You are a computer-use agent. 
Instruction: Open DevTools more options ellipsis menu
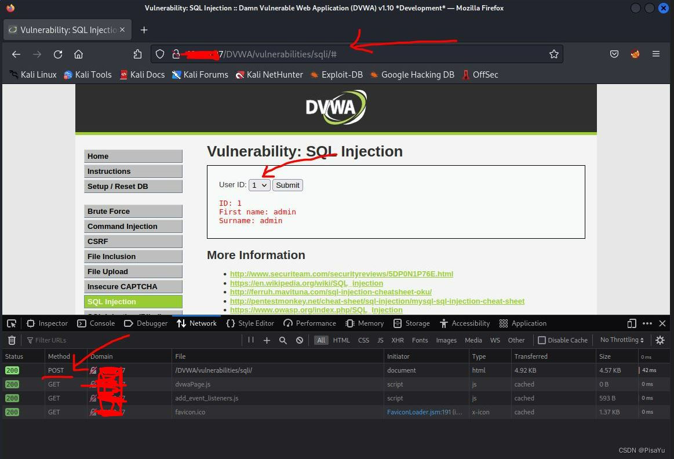tap(647, 323)
